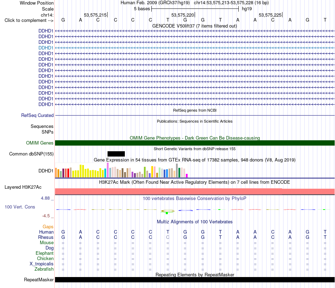Click the Zebrafish species label
Viewport: 335px width, 288px height.
pyautogui.click(x=44, y=269)
